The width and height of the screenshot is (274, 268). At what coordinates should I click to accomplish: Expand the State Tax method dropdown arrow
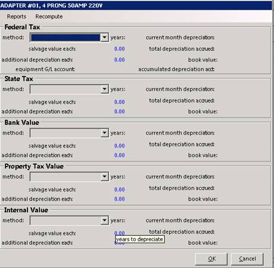104,89
